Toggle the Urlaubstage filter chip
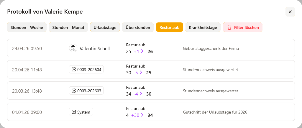 [x=105, y=27]
